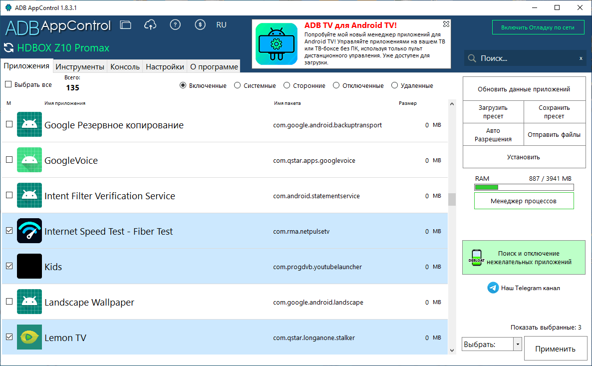Close the ADB TV advertisement banner
The height and width of the screenshot is (366, 592).
tap(446, 24)
